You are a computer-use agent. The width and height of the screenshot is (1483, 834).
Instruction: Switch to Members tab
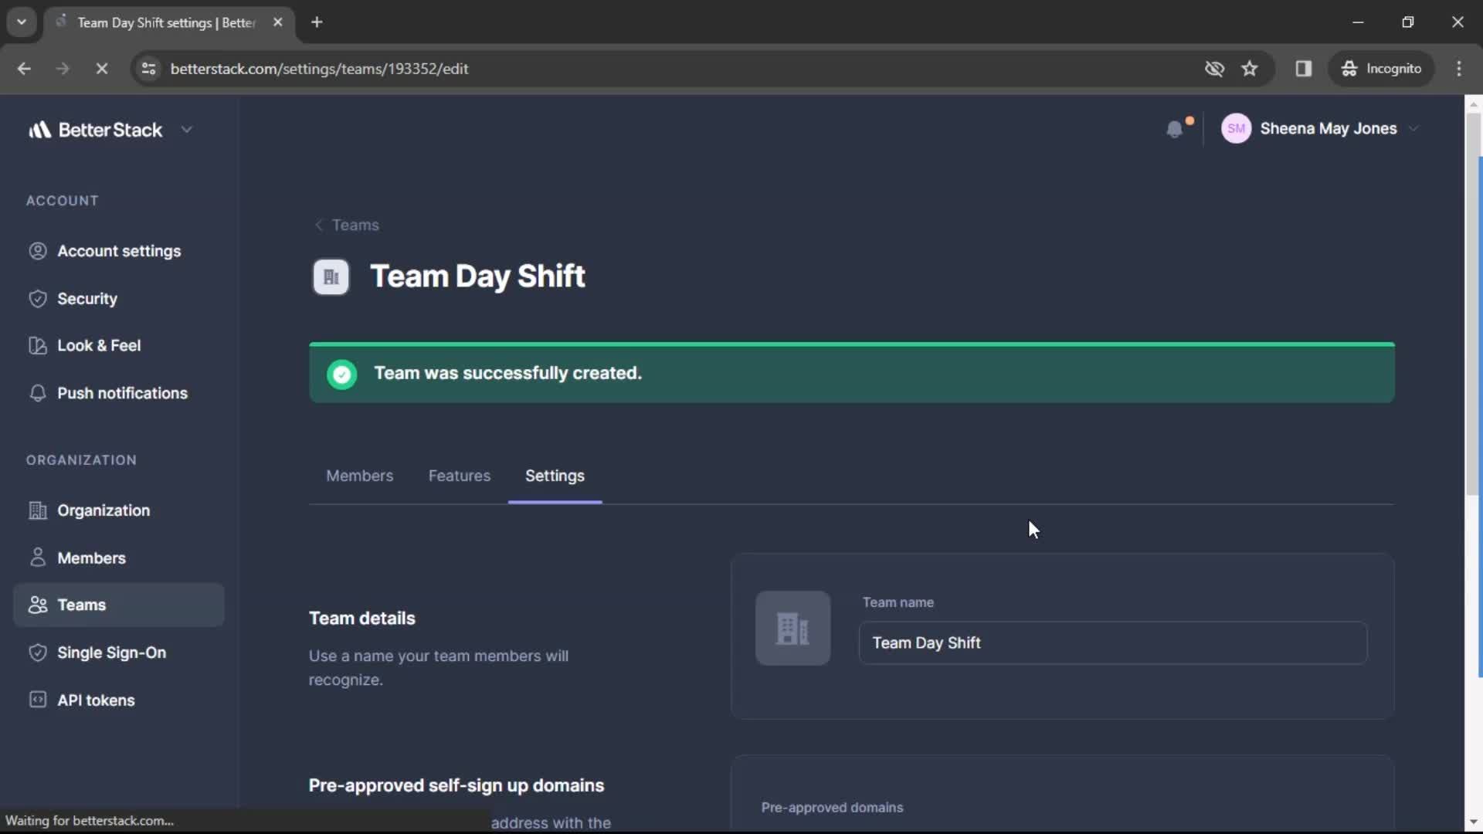tap(358, 476)
